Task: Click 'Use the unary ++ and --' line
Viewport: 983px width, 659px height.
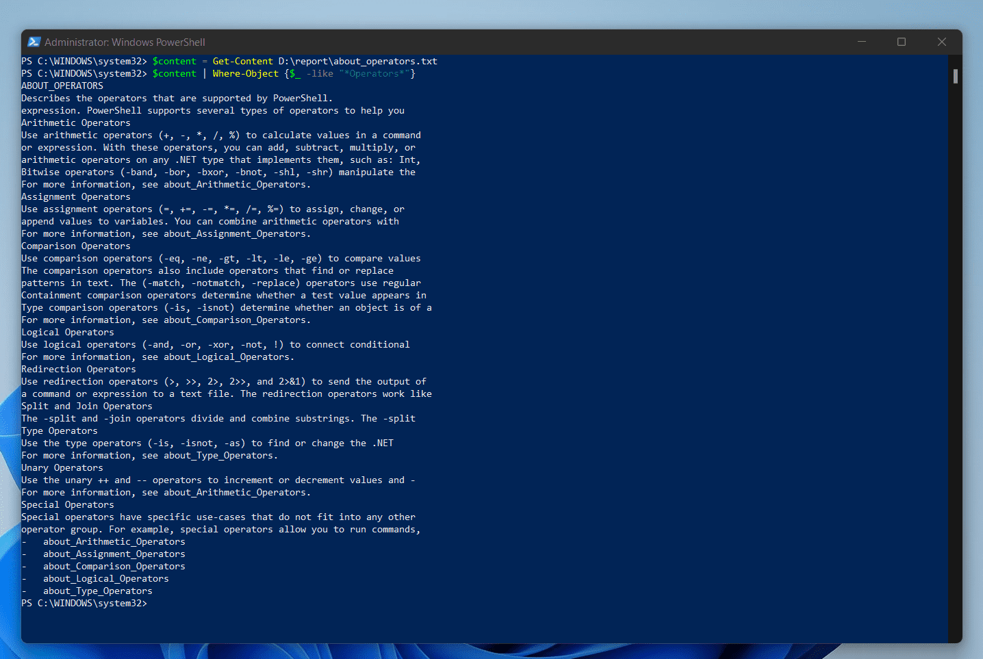Action: (218, 480)
